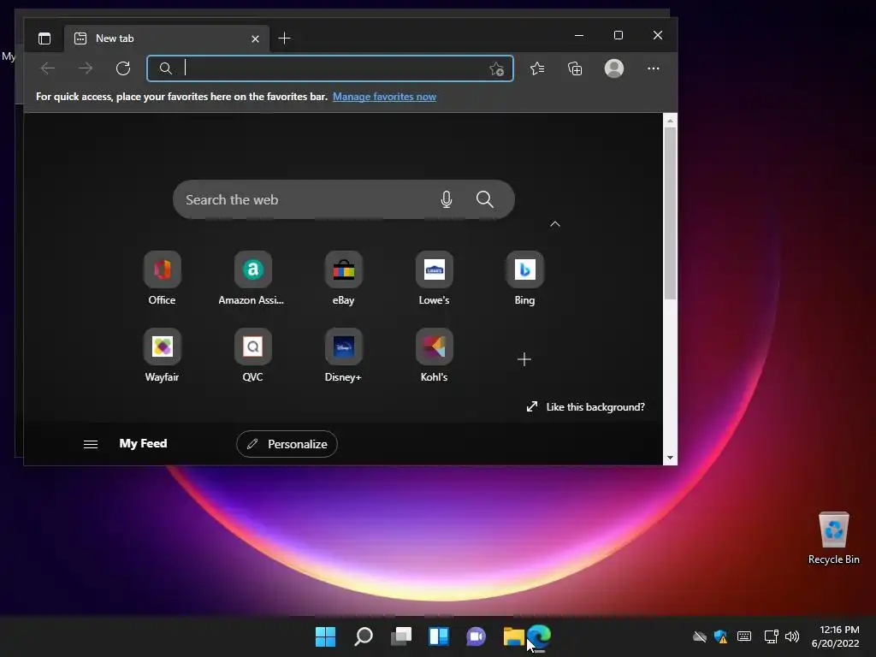Open Collections icon in toolbar
Screen dimensions: 876x657
575,68
